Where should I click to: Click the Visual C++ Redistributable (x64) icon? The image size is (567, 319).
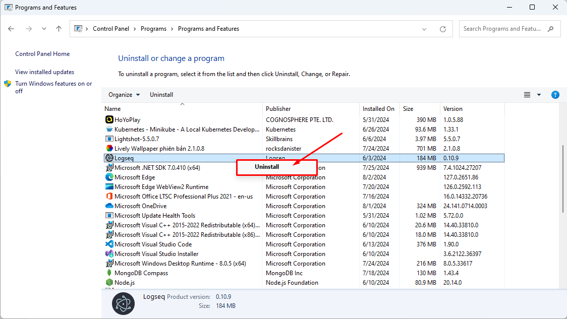click(109, 225)
